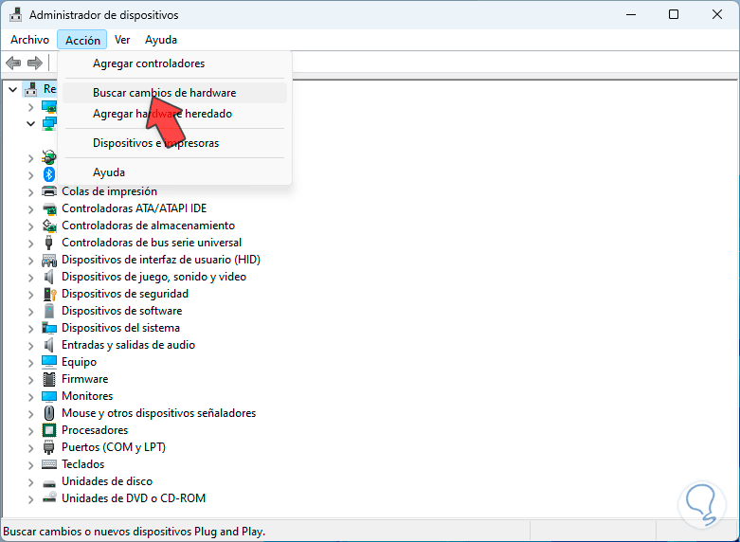Click the Teclados keyboard icon
The width and height of the screenshot is (740, 542).
click(x=49, y=464)
